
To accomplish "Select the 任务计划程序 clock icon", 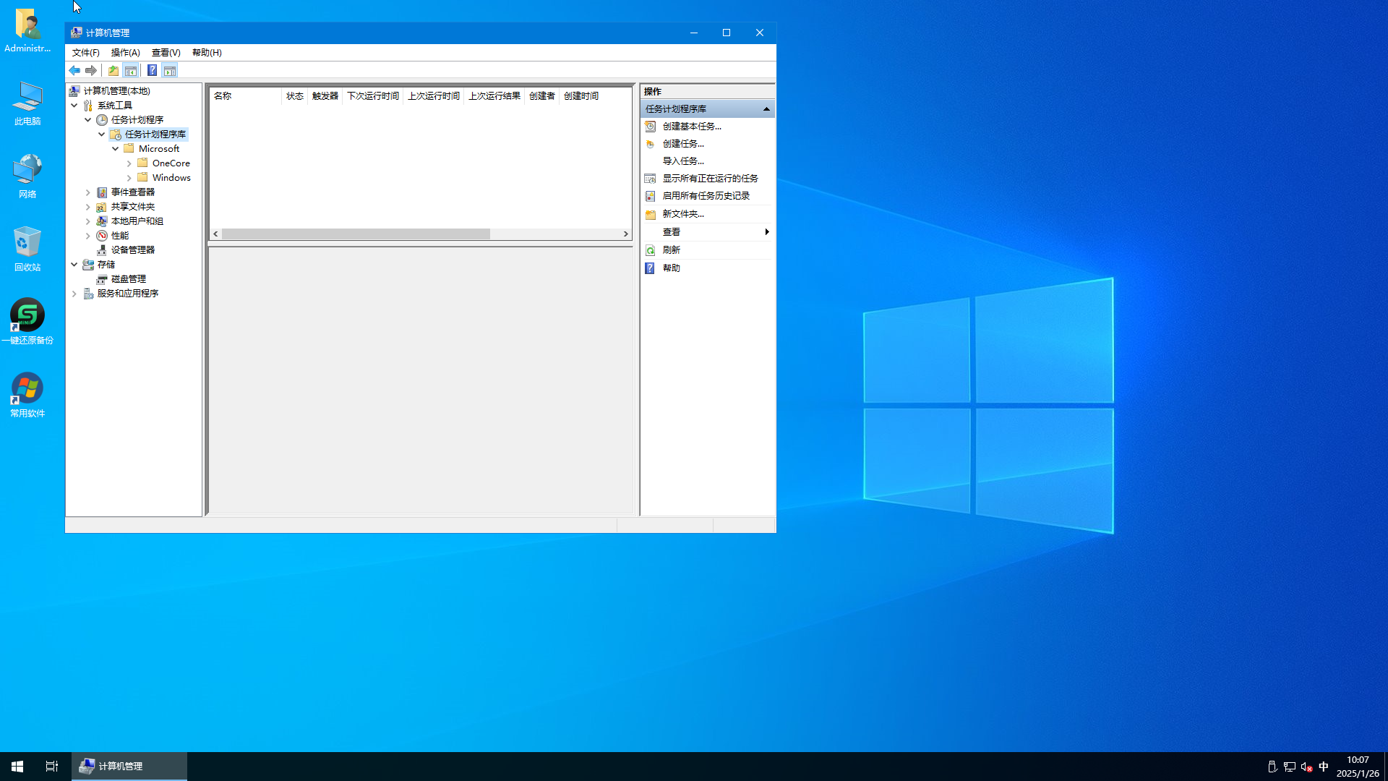I will pyautogui.click(x=102, y=120).
